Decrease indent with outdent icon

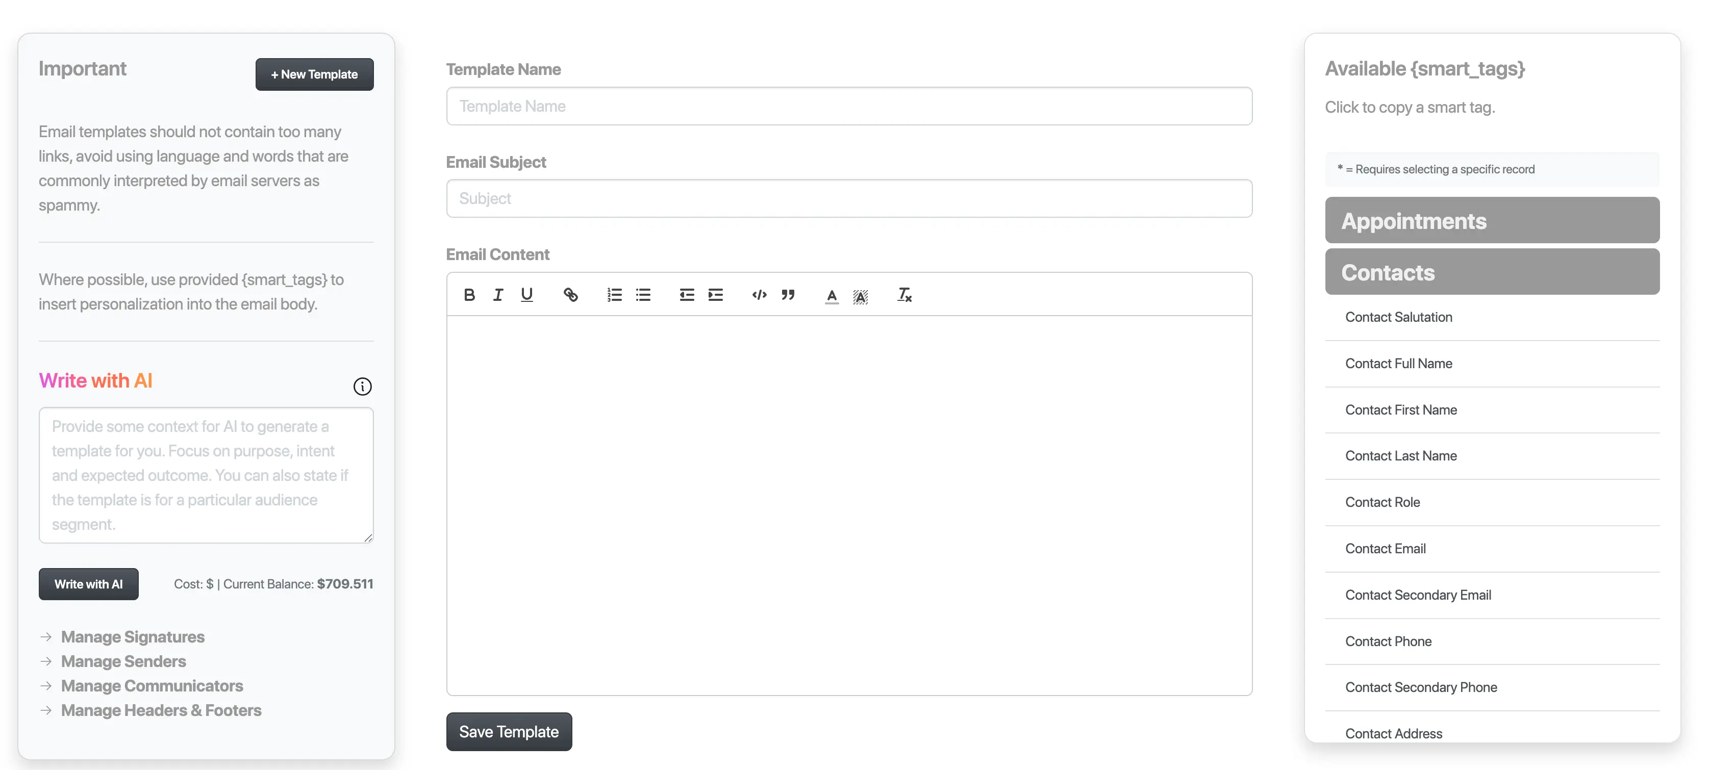687,295
